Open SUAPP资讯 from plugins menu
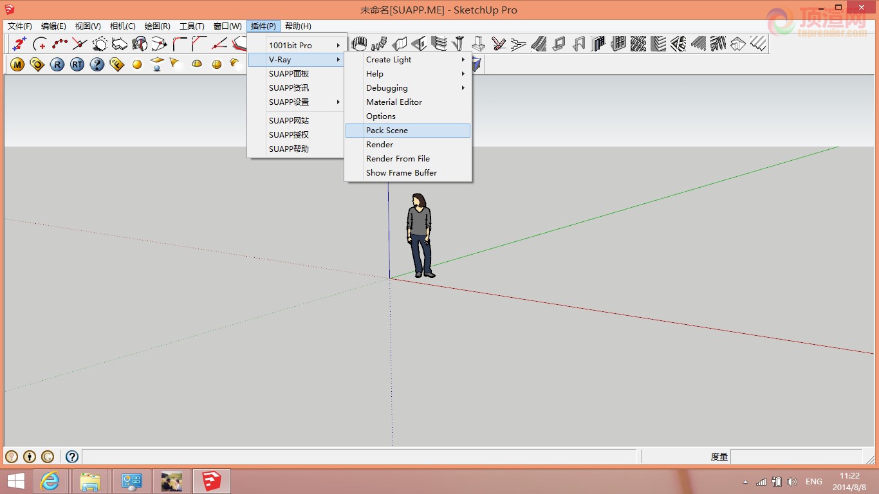879x494 pixels. coord(296,87)
